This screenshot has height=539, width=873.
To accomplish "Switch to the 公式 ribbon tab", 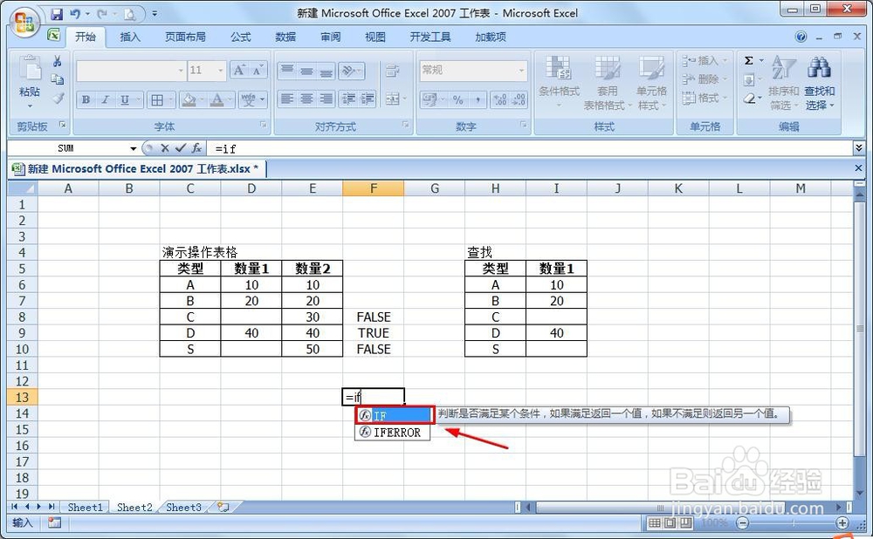I will point(239,37).
